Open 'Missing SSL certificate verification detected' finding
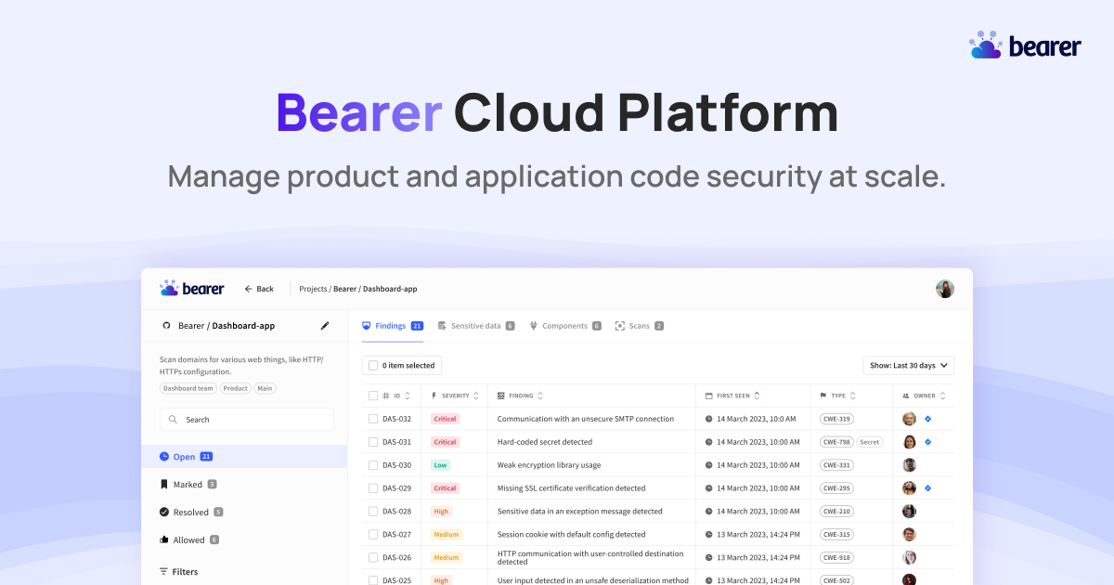The width and height of the screenshot is (1114, 585). coord(571,488)
